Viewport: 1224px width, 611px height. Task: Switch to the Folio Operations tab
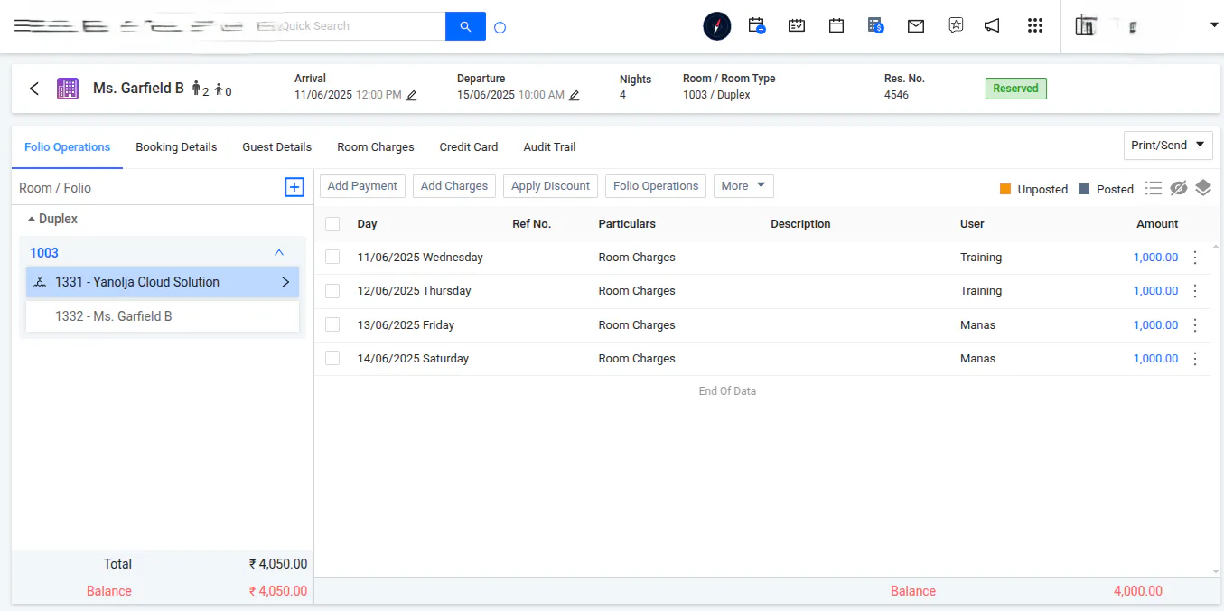pyautogui.click(x=68, y=147)
